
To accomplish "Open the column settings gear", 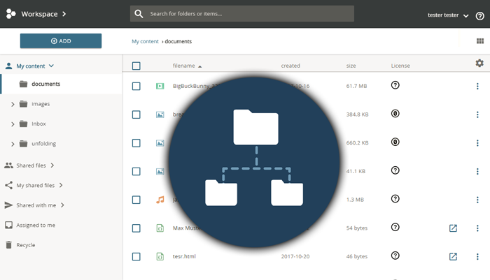I will (x=479, y=64).
